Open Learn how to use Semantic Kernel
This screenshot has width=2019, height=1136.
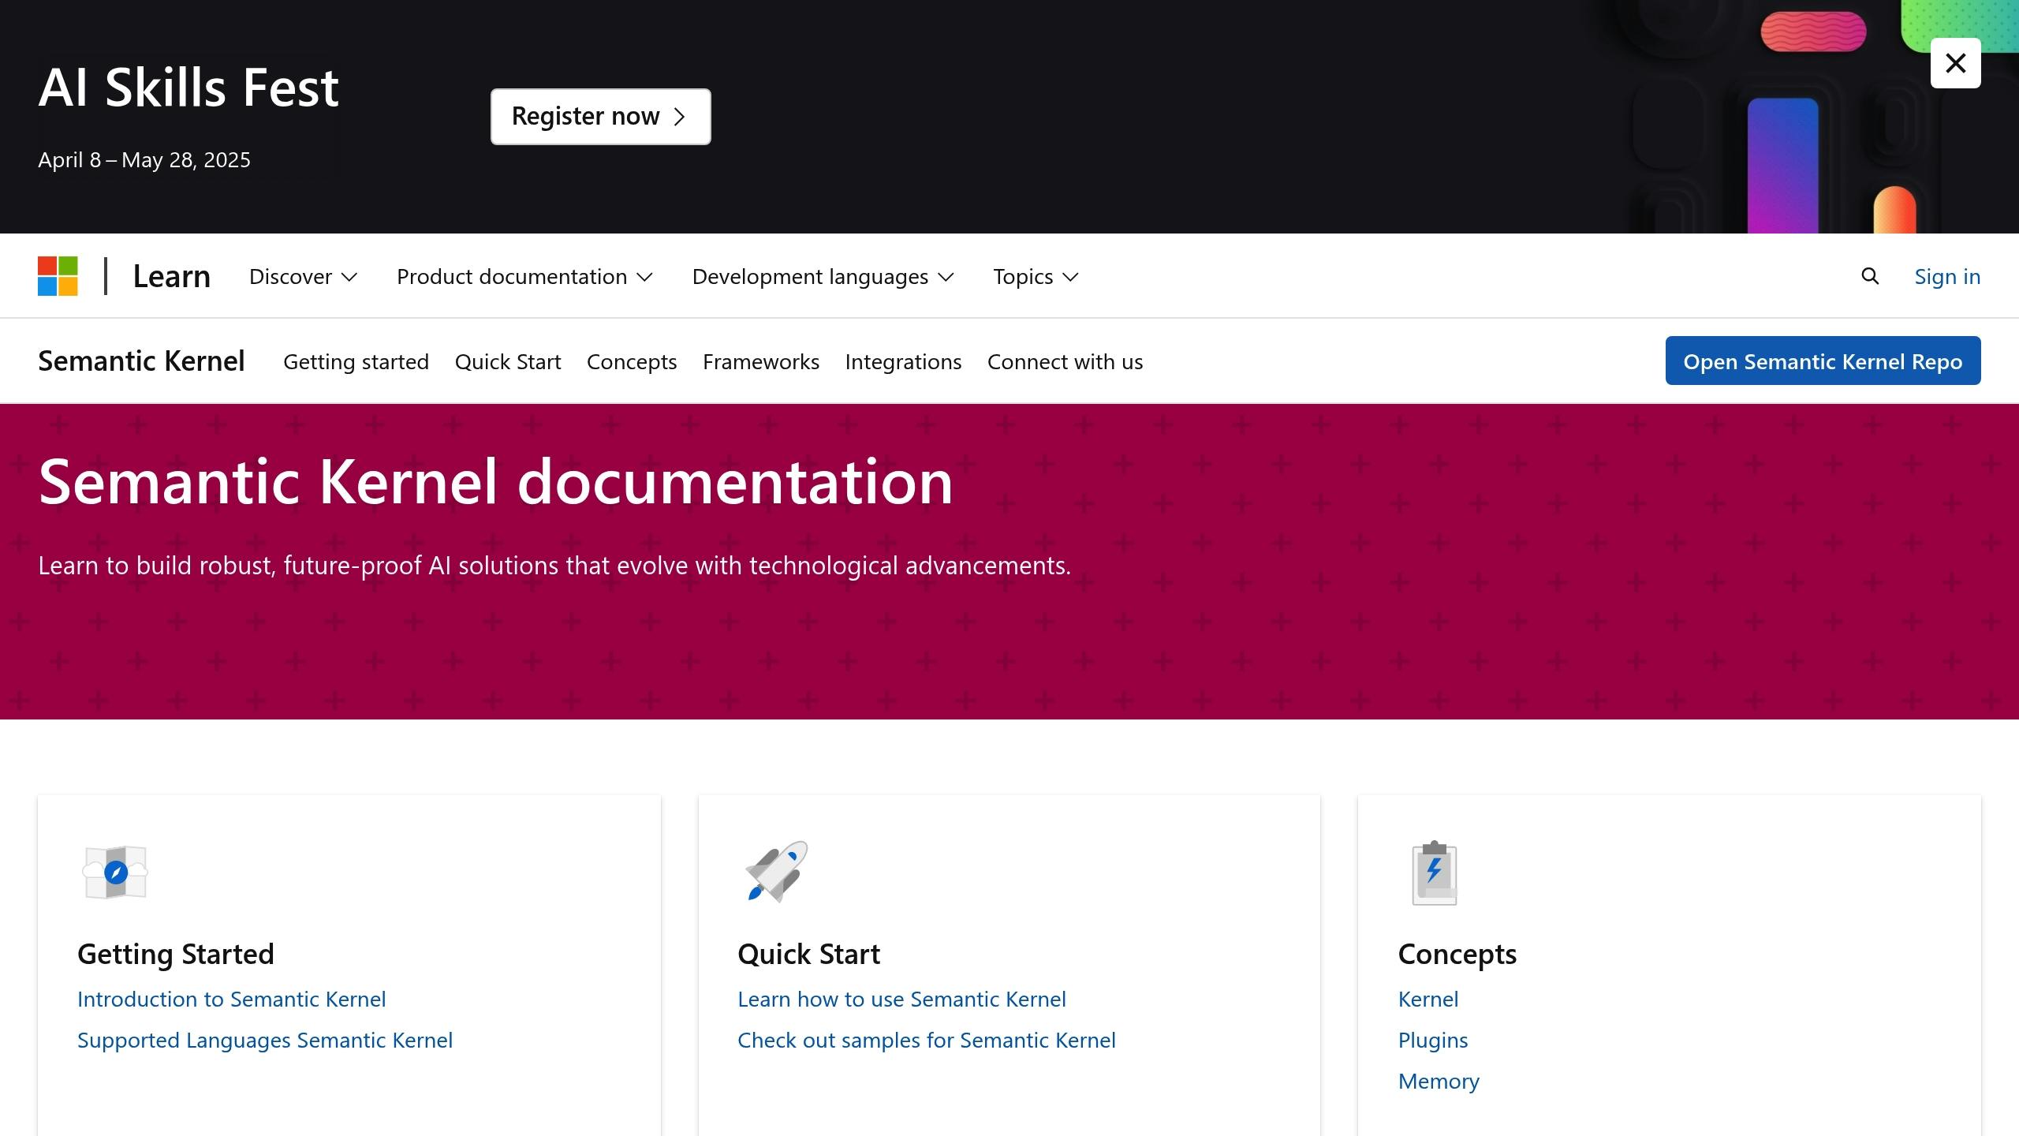point(901,999)
